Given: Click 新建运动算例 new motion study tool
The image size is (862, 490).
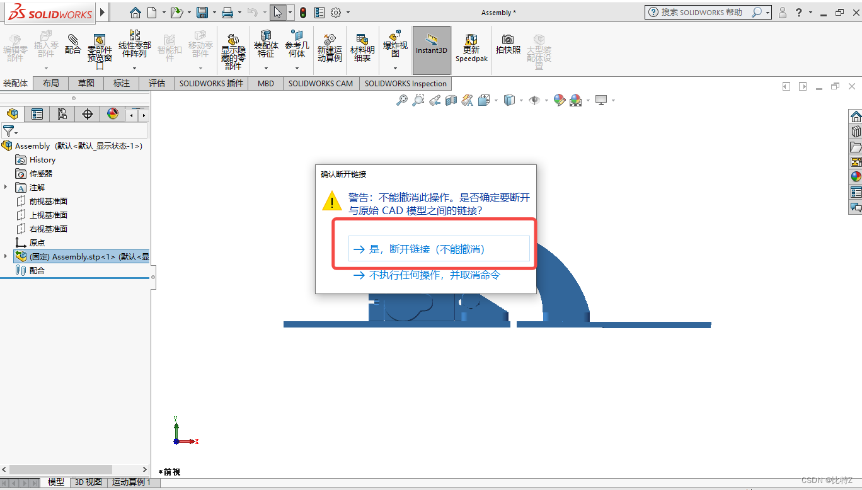Looking at the screenshot, I should click(x=330, y=48).
